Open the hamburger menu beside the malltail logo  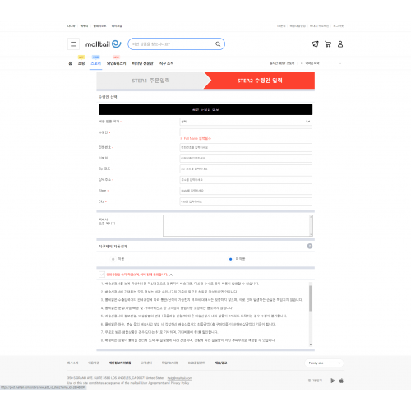point(73,44)
